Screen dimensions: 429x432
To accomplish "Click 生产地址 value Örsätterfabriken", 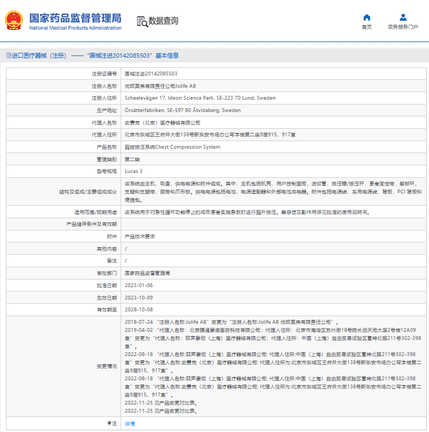I will 182,110.
